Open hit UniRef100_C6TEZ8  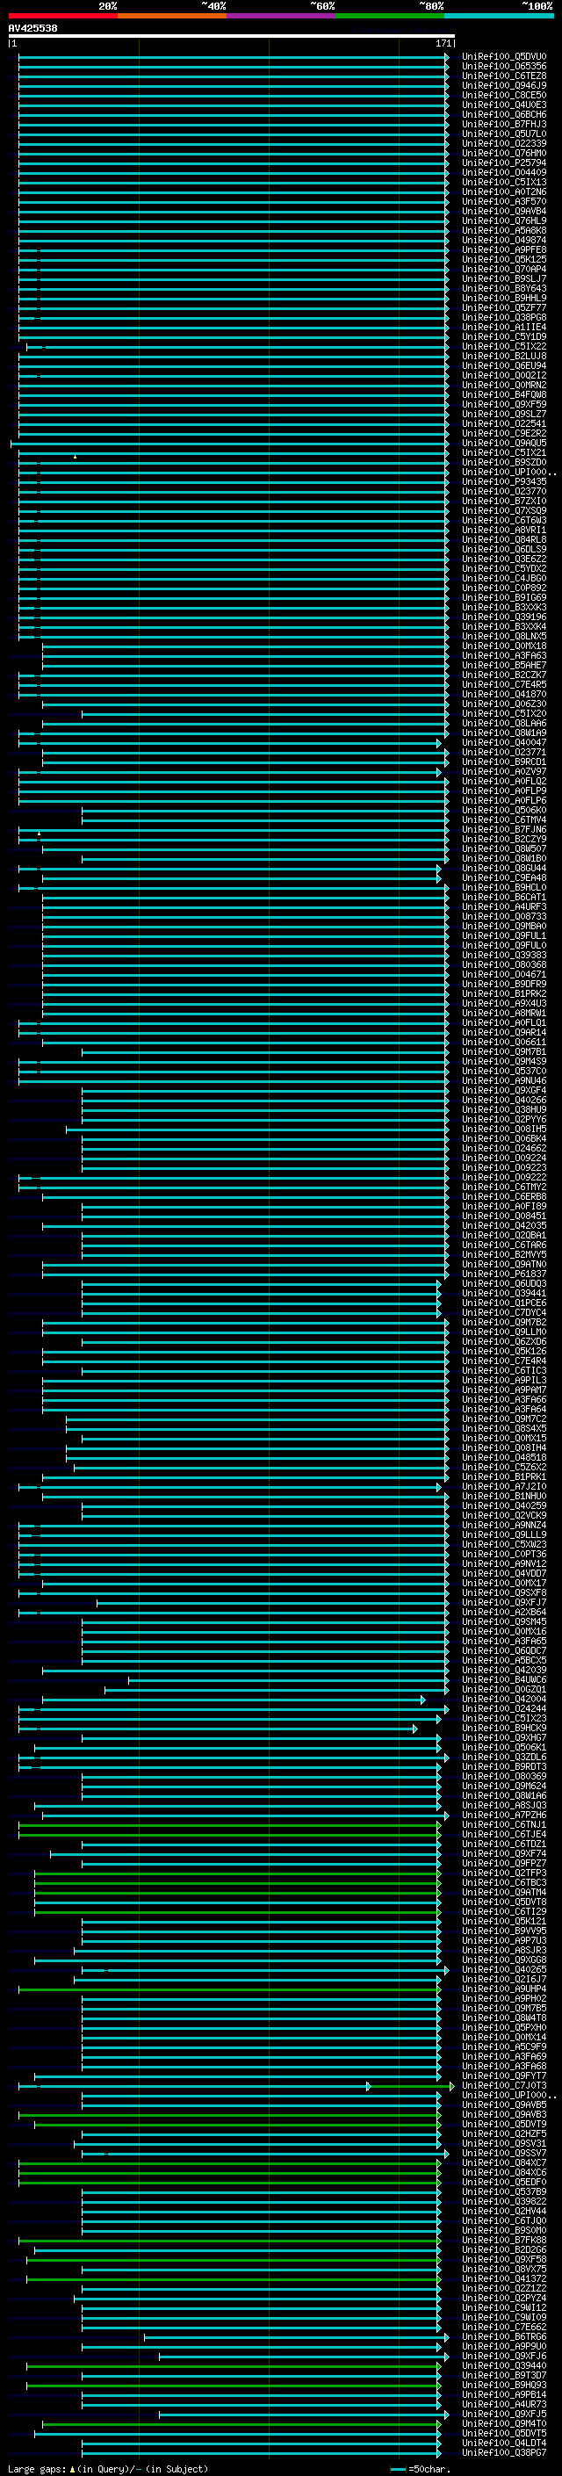click(x=504, y=76)
